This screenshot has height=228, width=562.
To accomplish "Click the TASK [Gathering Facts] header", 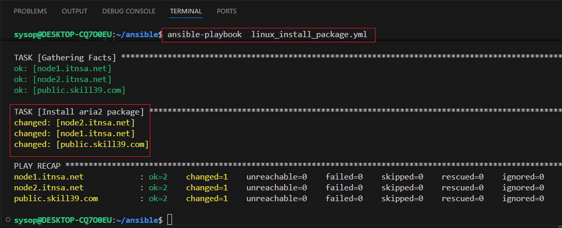I will [x=65, y=57].
